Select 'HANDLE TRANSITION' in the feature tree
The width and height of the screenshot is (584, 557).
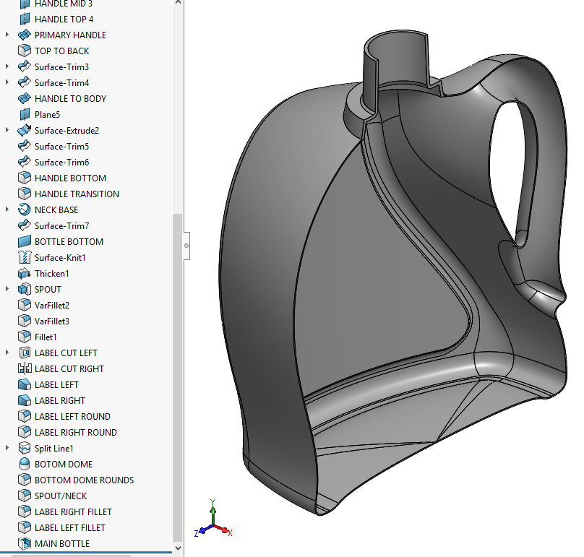[x=77, y=194]
